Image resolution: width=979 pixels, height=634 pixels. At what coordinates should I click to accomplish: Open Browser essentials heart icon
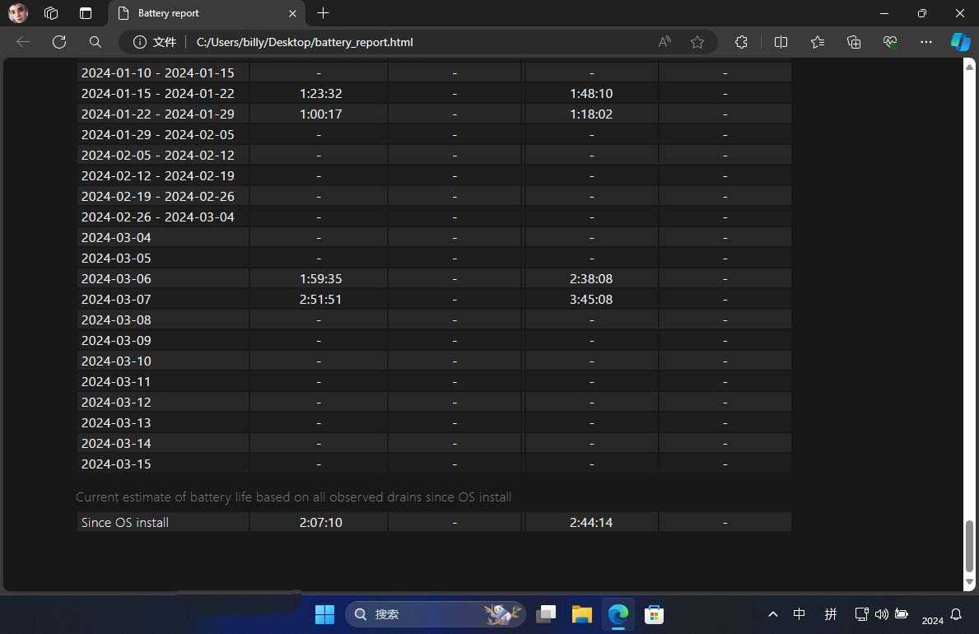point(890,42)
